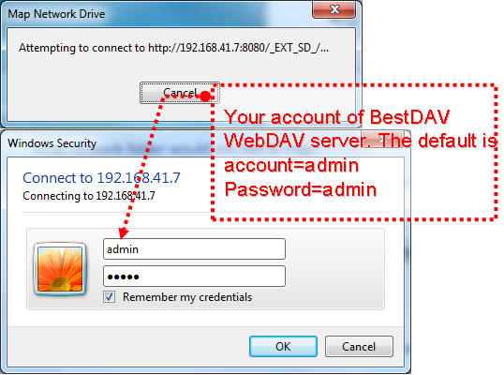This screenshot has height=375, width=504.
Task: Close the Windows Security dialog via its X
Action: (382, 140)
